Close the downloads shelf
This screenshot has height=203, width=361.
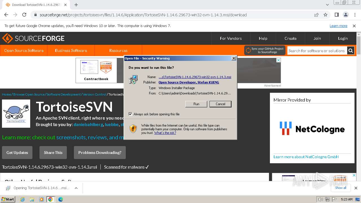coord(356,188)
